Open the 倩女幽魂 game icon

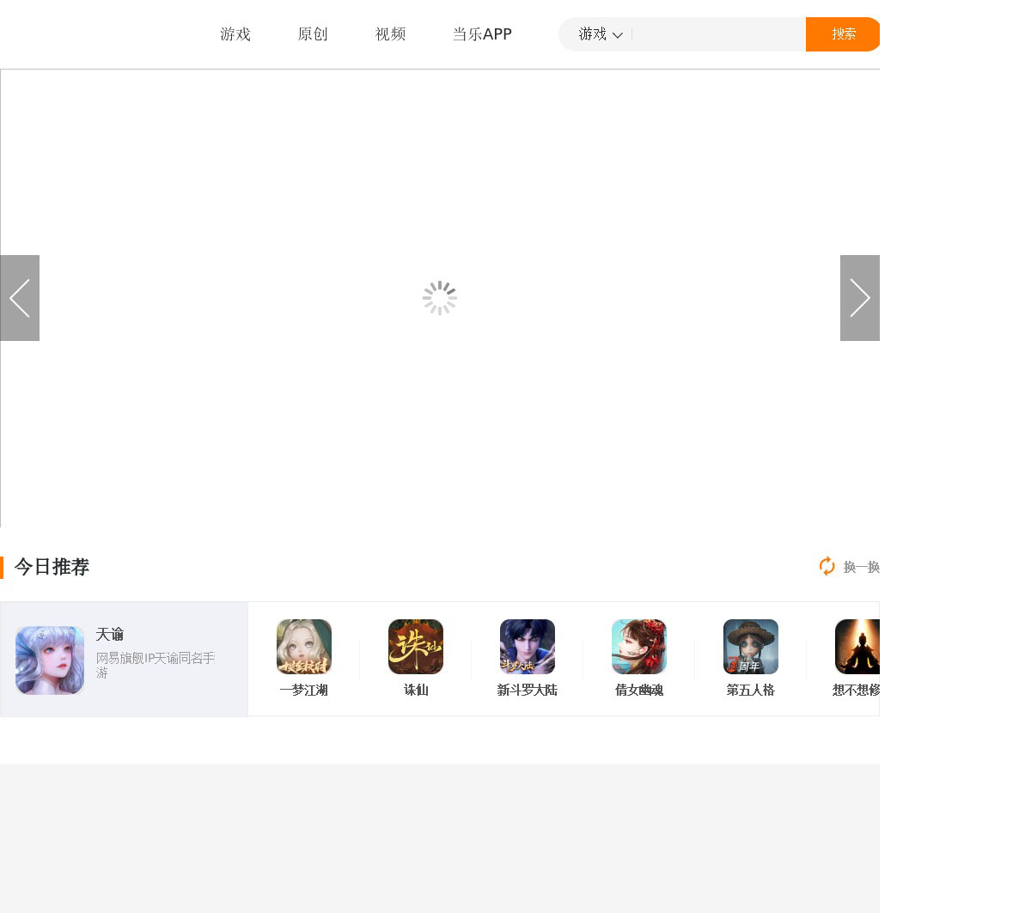click(639, 647)
